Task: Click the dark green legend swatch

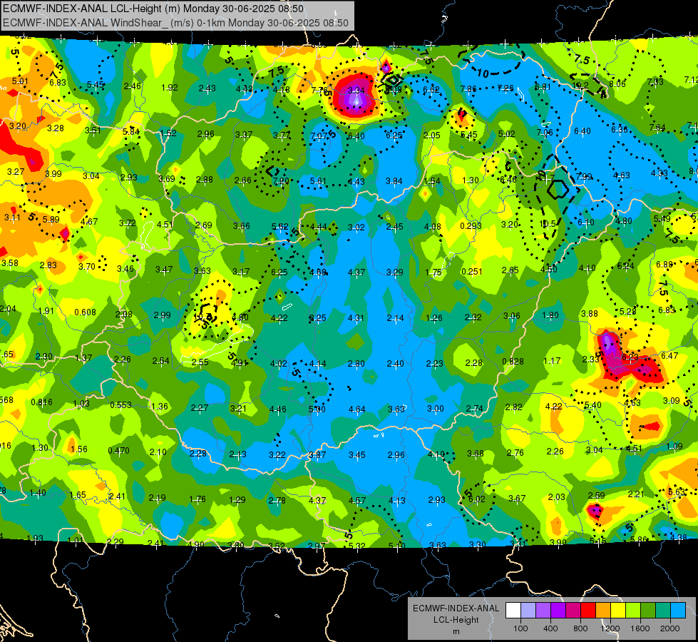Action: pyautogui.click(x=648, y=610)
